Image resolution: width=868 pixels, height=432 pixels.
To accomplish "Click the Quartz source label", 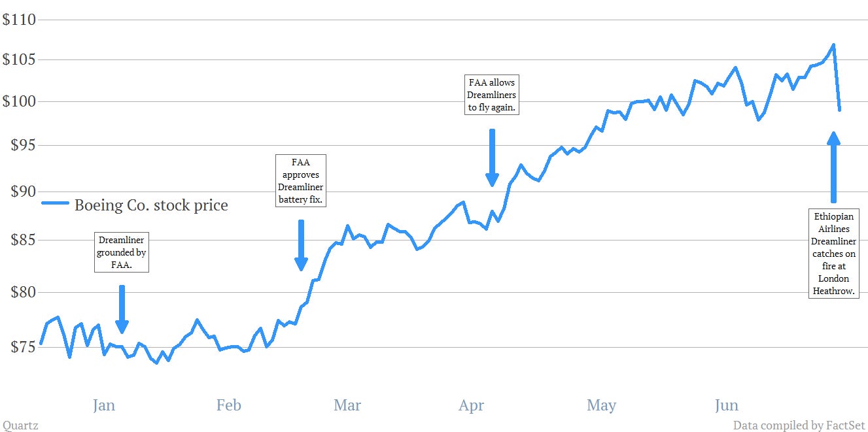I will 20,425.
